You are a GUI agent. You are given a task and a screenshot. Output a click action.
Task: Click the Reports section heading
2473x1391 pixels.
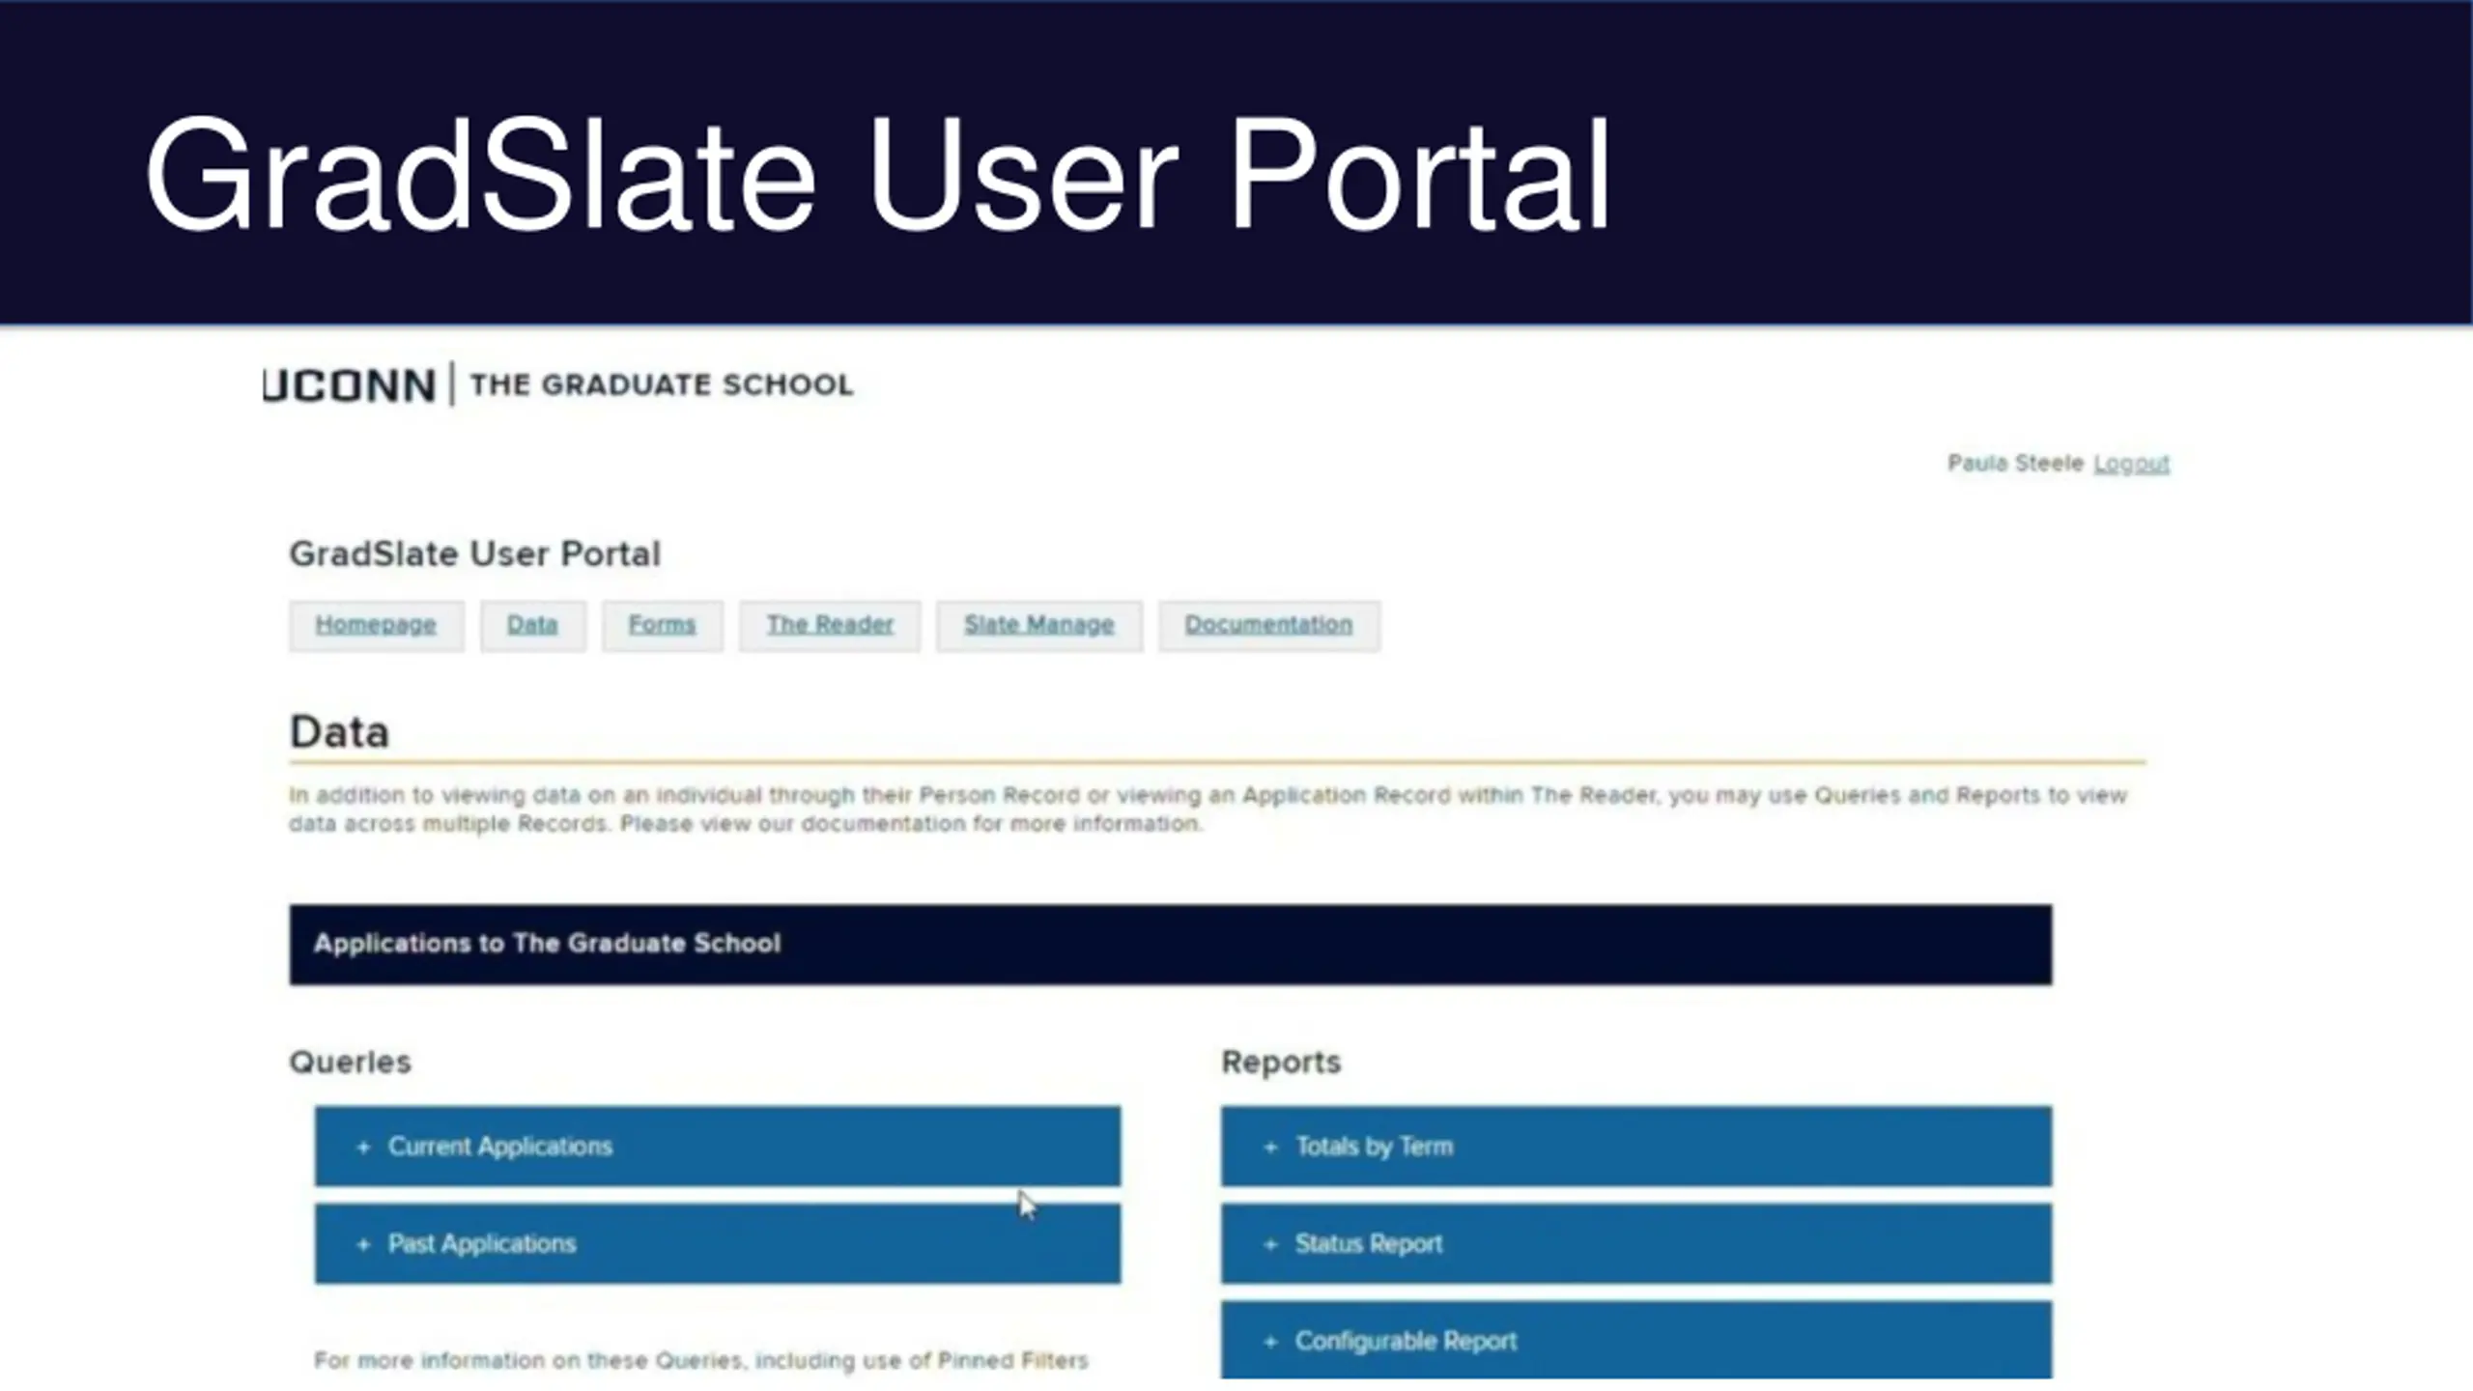tap(1281, 1062)
